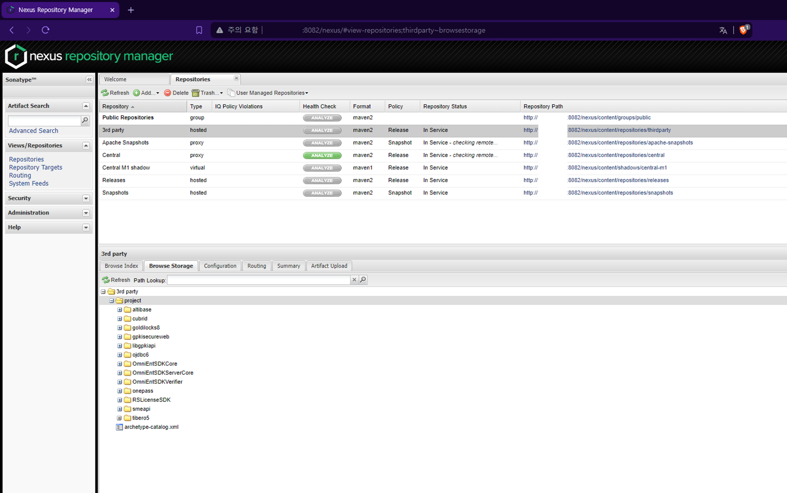This screenshot has height=493, width=787.
Task: Click the translate page icon
Action: tap(723, 30)
